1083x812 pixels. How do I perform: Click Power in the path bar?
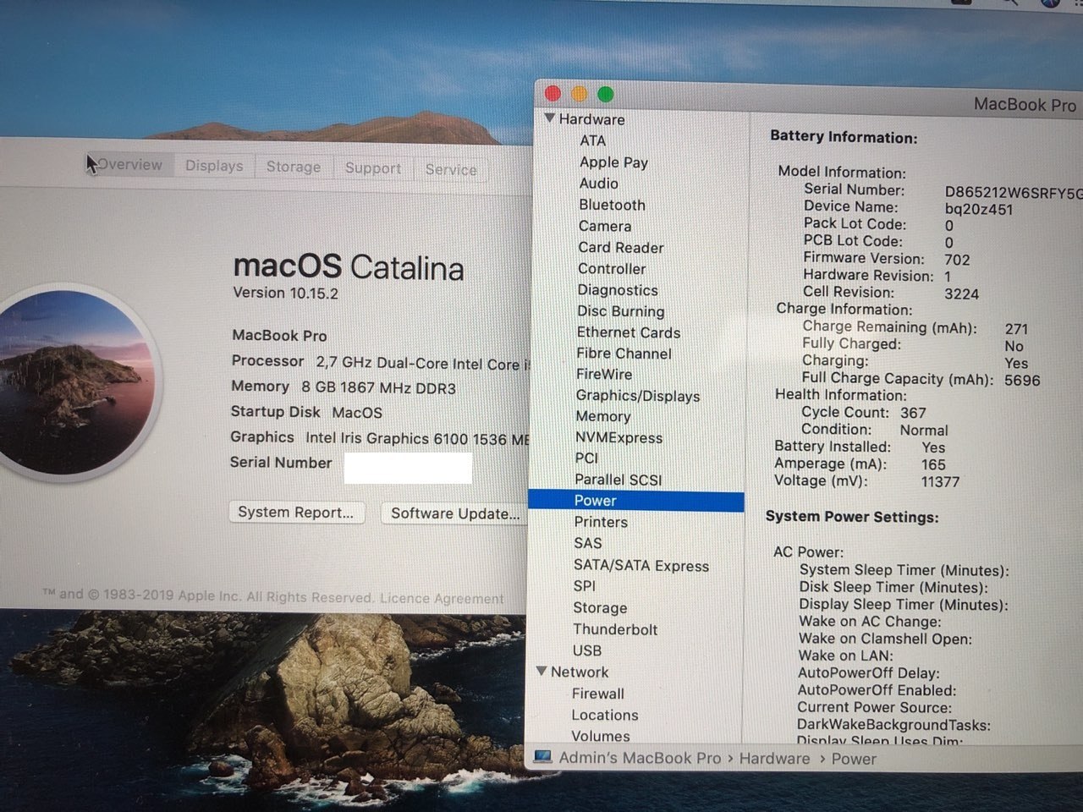click(x=854, y=759)
